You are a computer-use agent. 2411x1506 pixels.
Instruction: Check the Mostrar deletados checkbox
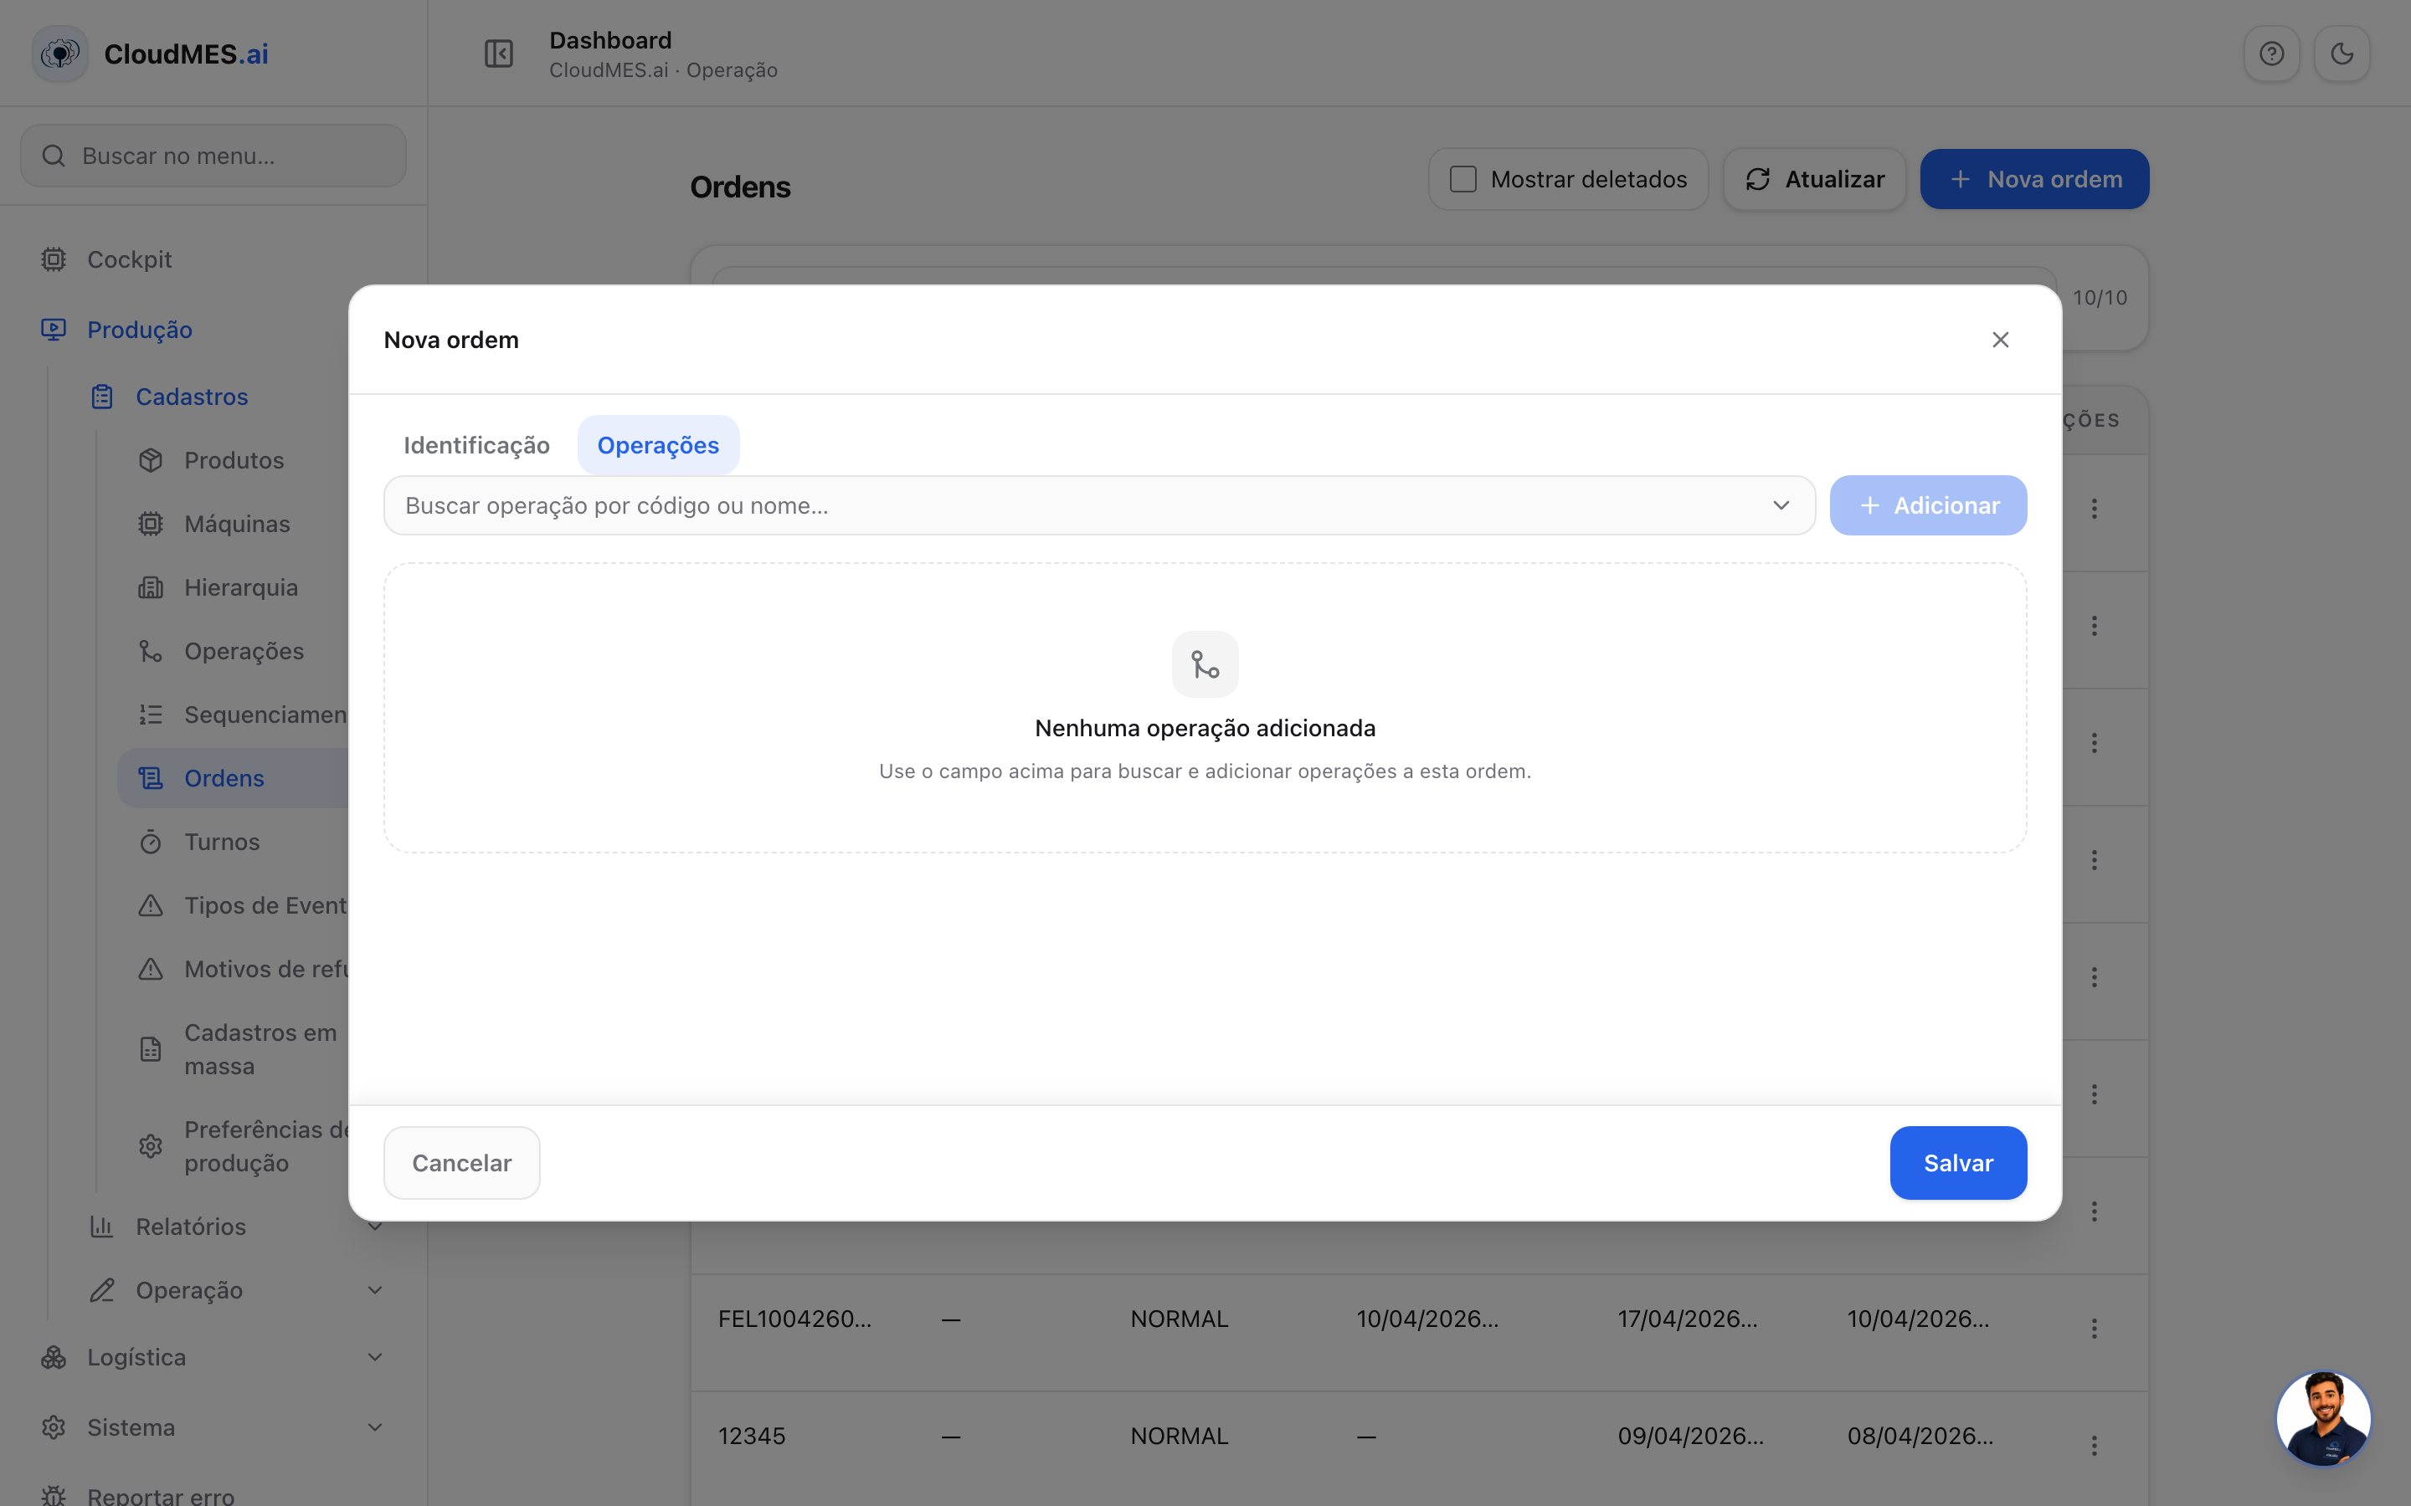[1463, 179]
